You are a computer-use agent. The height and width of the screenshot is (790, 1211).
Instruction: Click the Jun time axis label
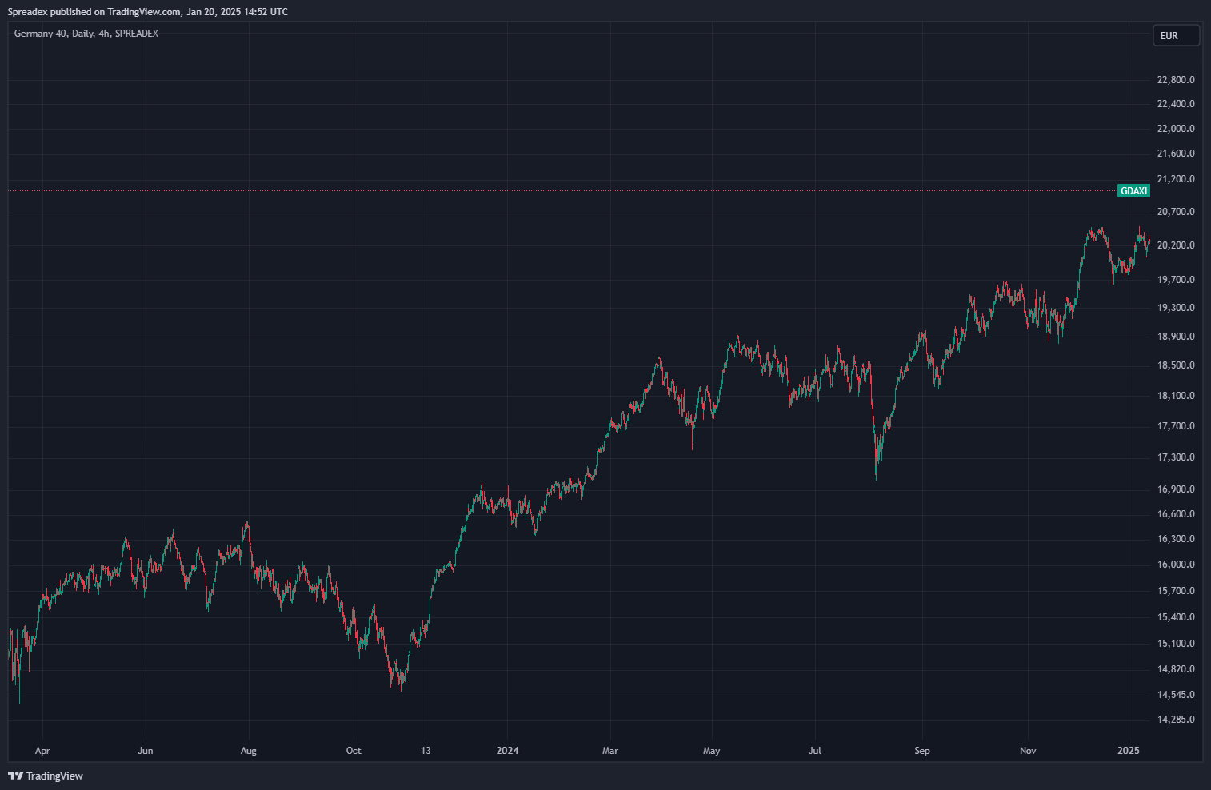[x=146, y=751]
